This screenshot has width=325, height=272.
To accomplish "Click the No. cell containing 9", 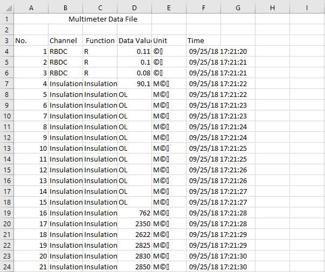I will [x=31, y=137].
